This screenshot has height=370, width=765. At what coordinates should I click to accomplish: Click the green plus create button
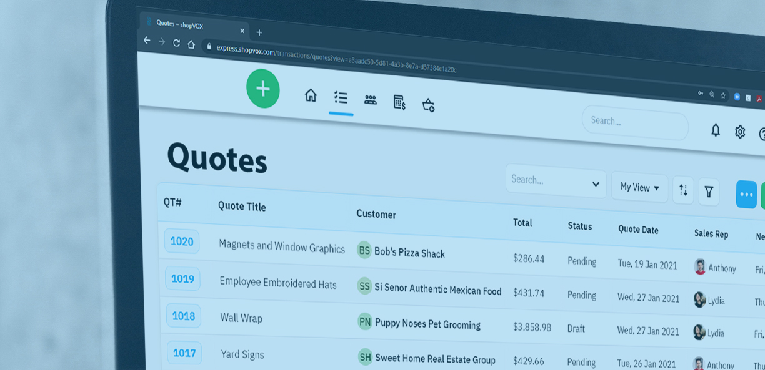coord(262,89)
